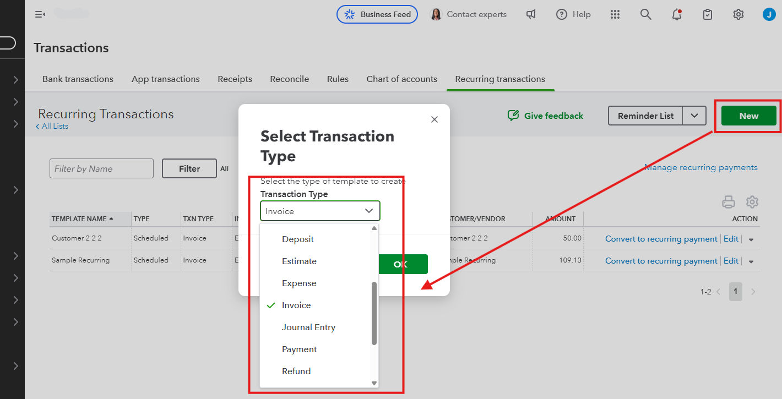Open the notifications bell
Screen dimensions: 782x399
(677, 14)
